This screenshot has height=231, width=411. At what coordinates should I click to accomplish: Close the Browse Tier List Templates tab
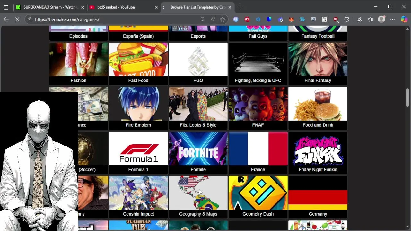tap(230, 7)
